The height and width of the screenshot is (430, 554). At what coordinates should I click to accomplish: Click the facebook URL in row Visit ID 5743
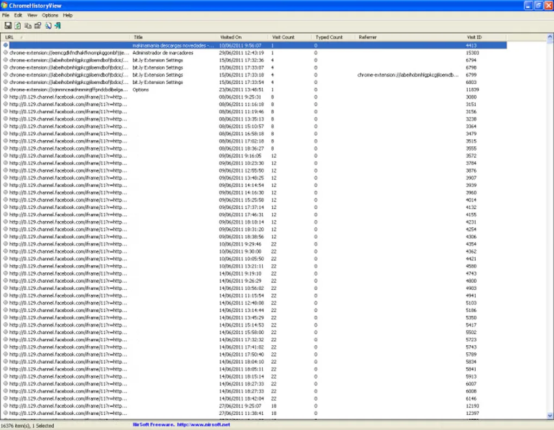(x=68, y=347)
